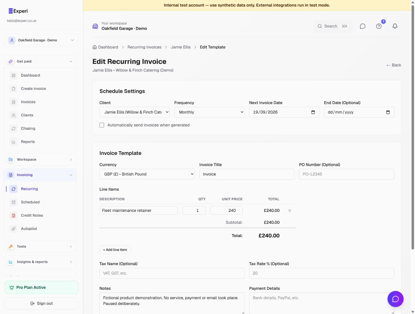Viewport: 415px width, 314px height.
Task: Click the Back link
Action: click(x=394, y=65)
